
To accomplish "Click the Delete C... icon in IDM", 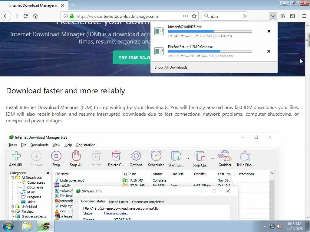I will (x=116, y=159).
